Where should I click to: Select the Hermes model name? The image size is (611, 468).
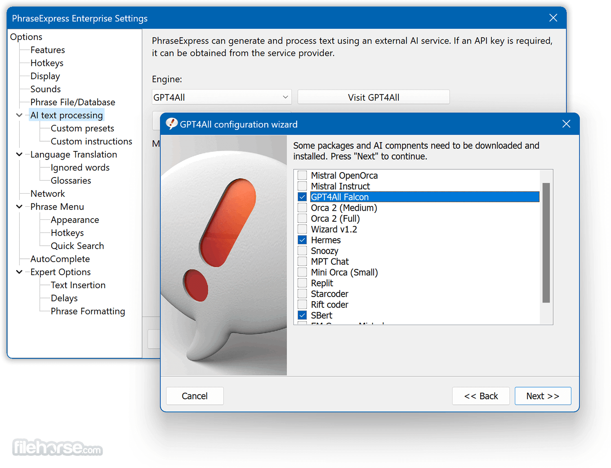coord(326,240)
